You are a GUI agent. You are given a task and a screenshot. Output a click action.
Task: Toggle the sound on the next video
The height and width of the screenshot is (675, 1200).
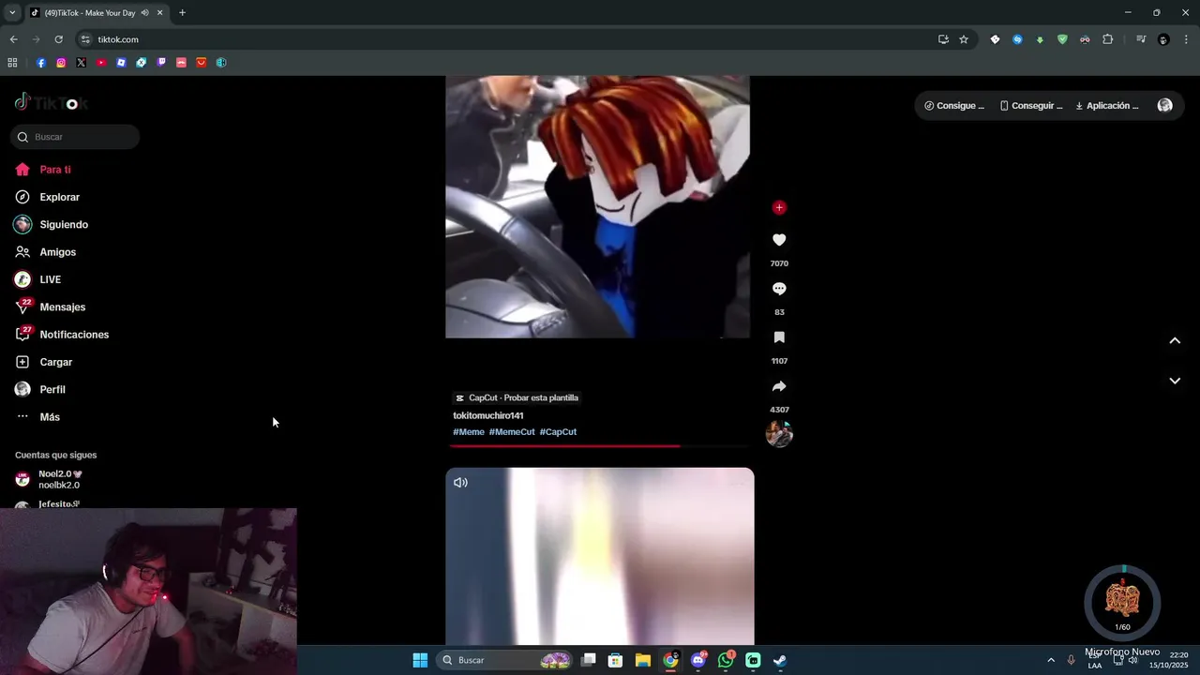pyautogui.click(x=460, y=483)
